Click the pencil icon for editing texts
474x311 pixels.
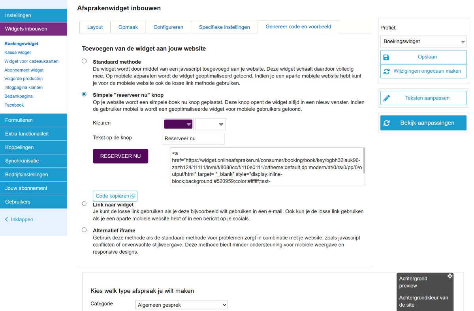pyautogui.click(x=387, y=98)
